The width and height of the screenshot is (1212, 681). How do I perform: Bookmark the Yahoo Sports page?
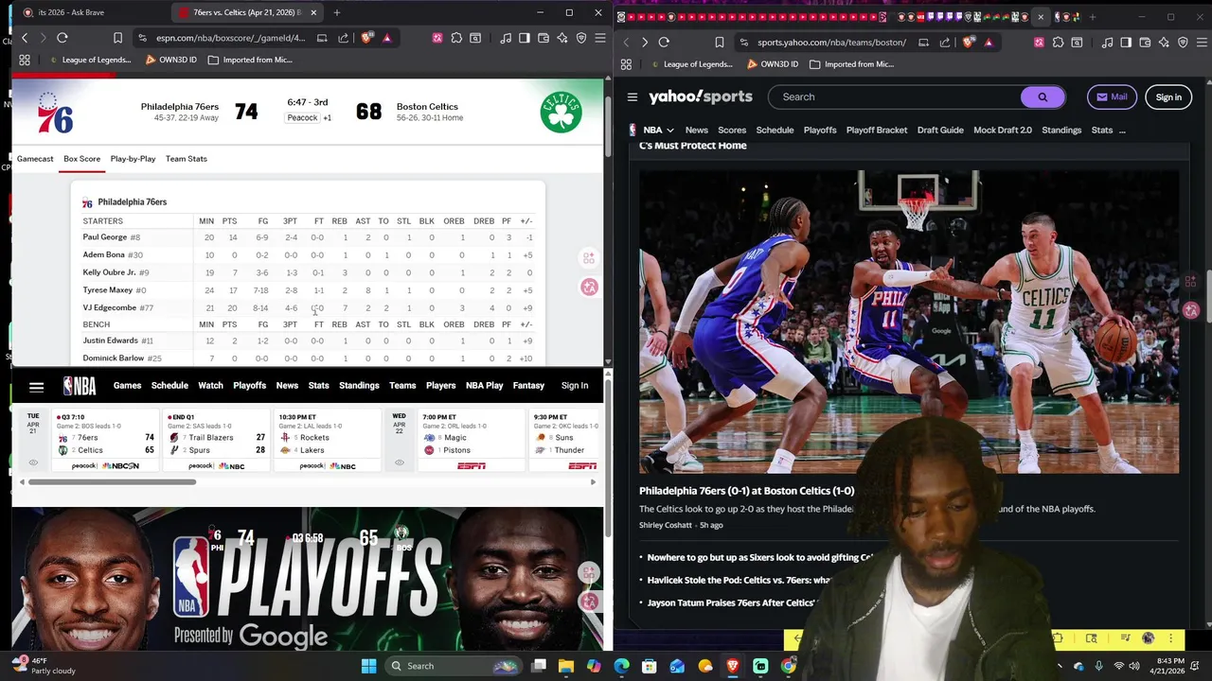tap(720, 43)
